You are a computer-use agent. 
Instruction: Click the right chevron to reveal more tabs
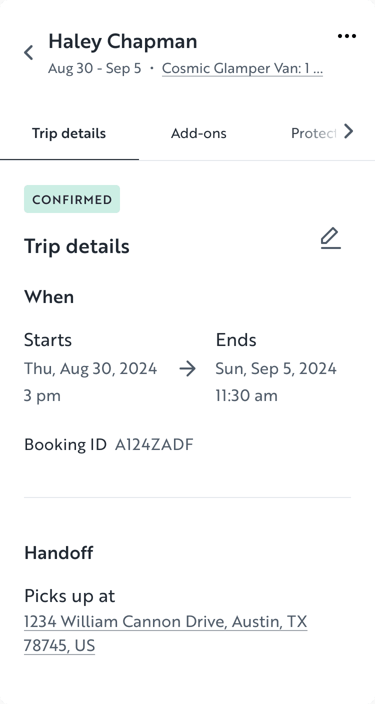click(x=348, y=131)
